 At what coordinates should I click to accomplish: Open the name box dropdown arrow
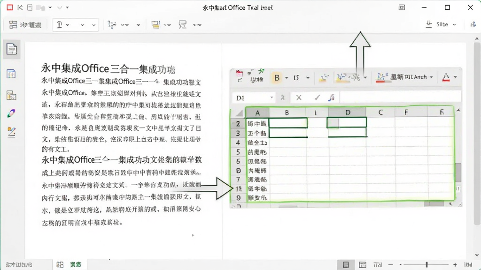[x=272, y=97]
